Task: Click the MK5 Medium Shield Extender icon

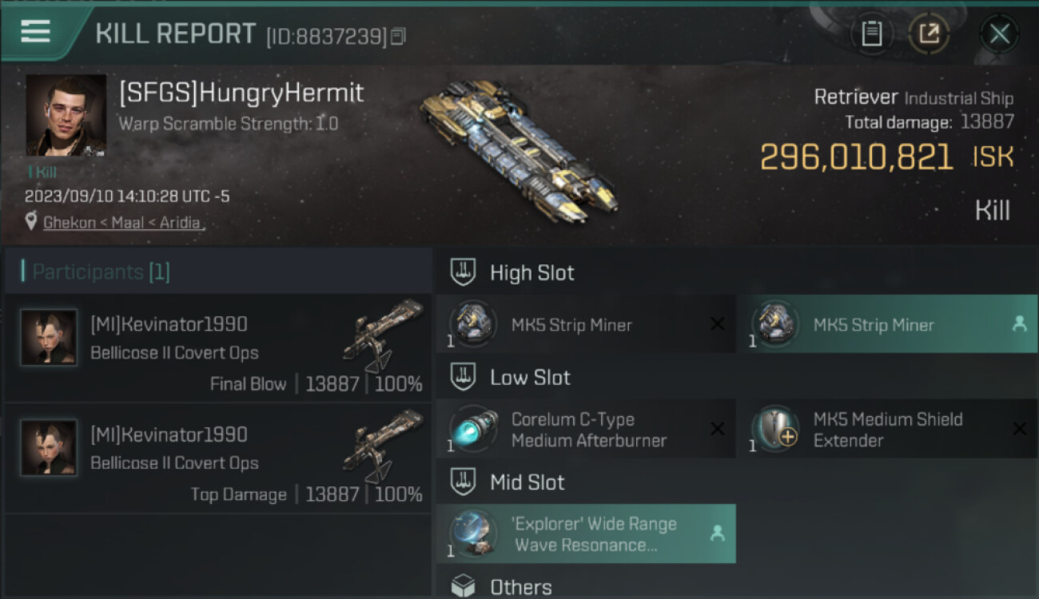Action: tap(775, 429)
